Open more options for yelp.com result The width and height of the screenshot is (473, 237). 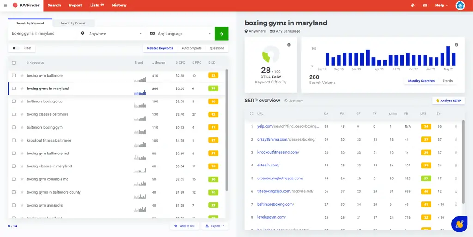click(x=456, y=126)
